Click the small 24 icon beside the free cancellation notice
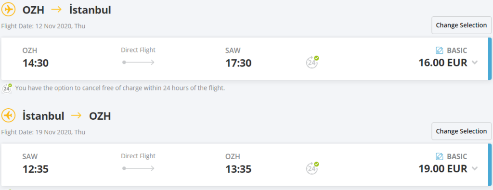The height and width of the screenshot is (190, 493). (7, 89)
